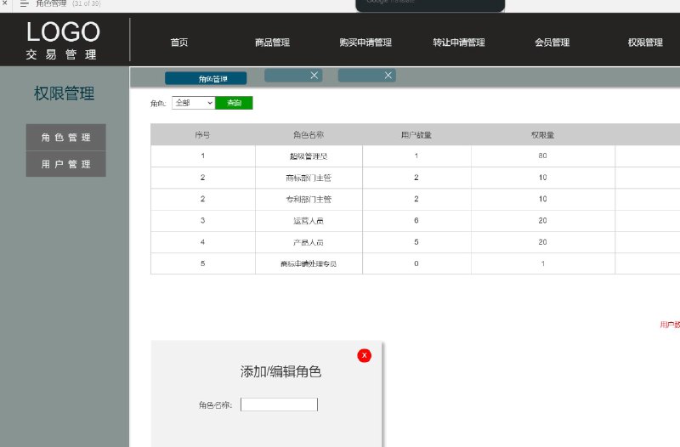The image size is (680, 447).
Task: Click user count 6 for 运营人员
Action: click(416, 220)
